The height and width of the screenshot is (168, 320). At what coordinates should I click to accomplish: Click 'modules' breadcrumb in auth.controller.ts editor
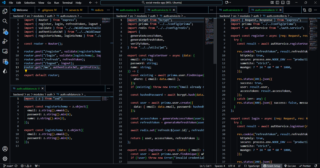point(245,16)
